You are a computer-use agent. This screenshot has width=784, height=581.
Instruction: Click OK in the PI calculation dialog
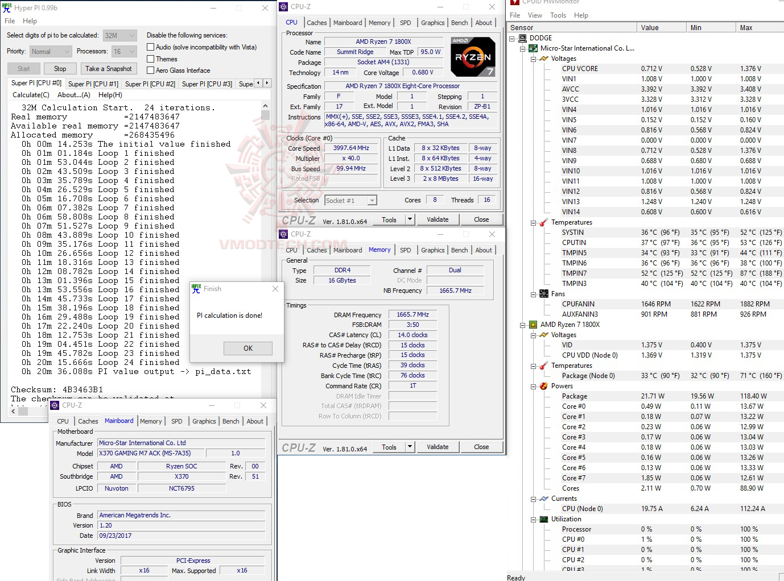247,348
